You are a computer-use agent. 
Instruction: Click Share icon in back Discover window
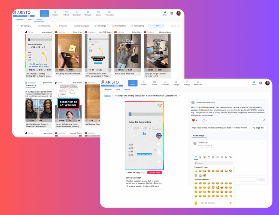[x=165, y=13]
